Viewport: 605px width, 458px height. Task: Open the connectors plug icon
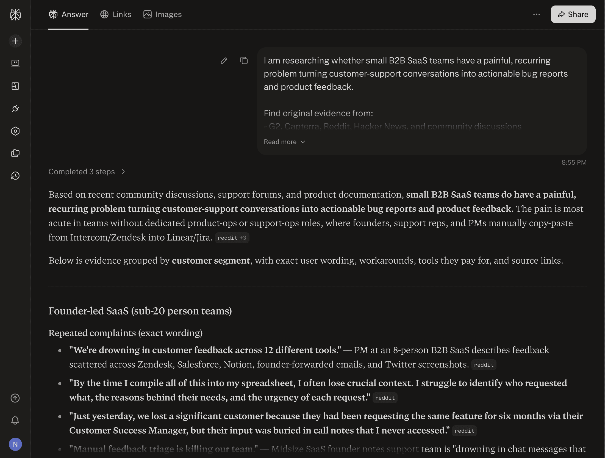point(15,109)
